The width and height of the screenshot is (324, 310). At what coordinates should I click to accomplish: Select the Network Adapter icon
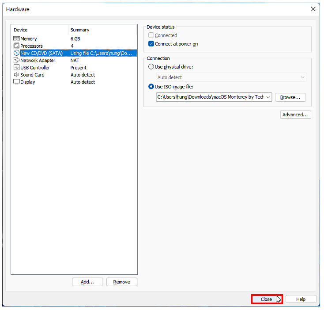click(16, 60)
